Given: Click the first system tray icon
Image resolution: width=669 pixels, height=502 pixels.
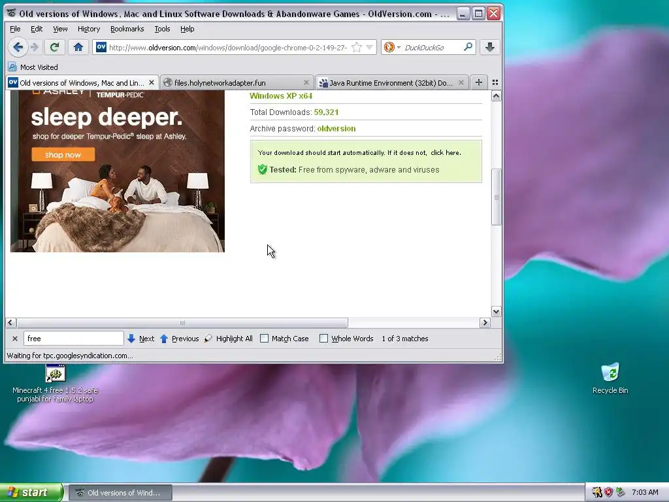Looking at the screenshot, I should tap(596, 492).
